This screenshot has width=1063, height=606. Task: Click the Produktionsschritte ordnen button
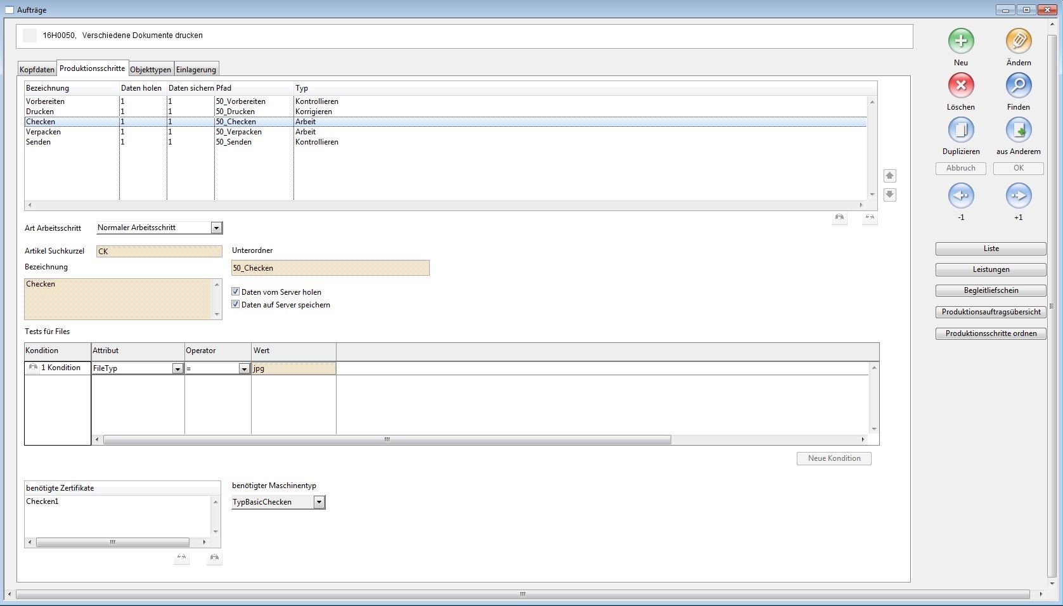click(990, 333)
